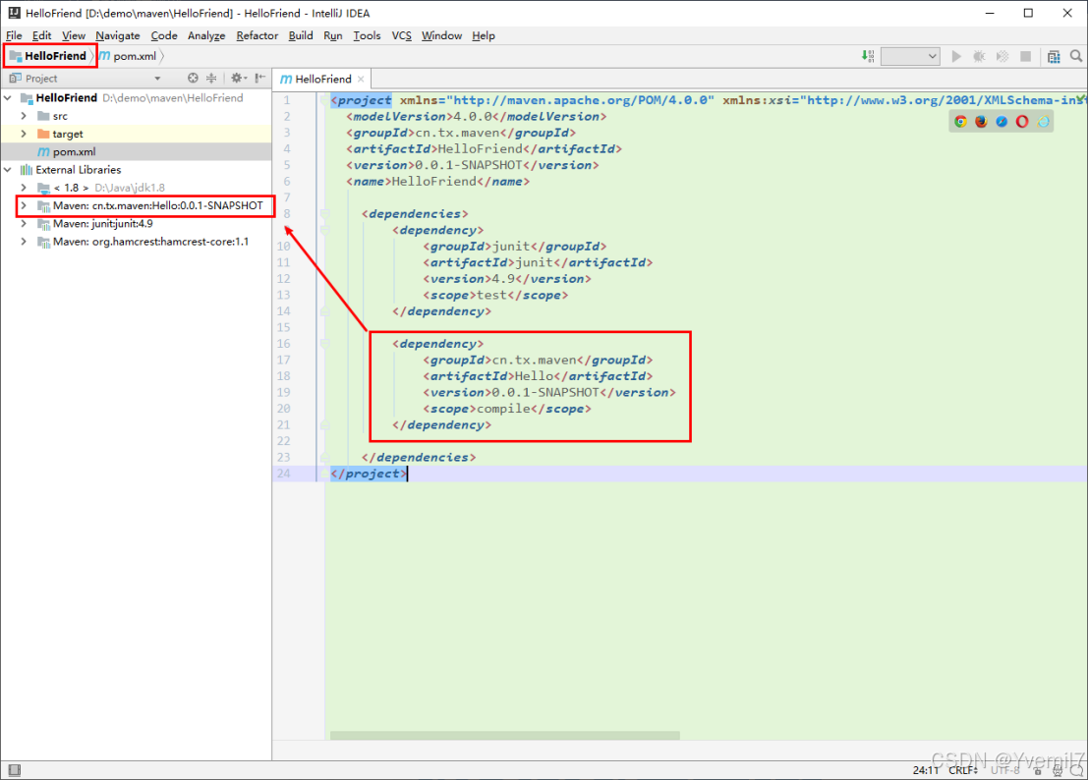Click the Debug bug icon
Image resolution: width=1089 pixels, height=780 pixels.
(979, 56)
